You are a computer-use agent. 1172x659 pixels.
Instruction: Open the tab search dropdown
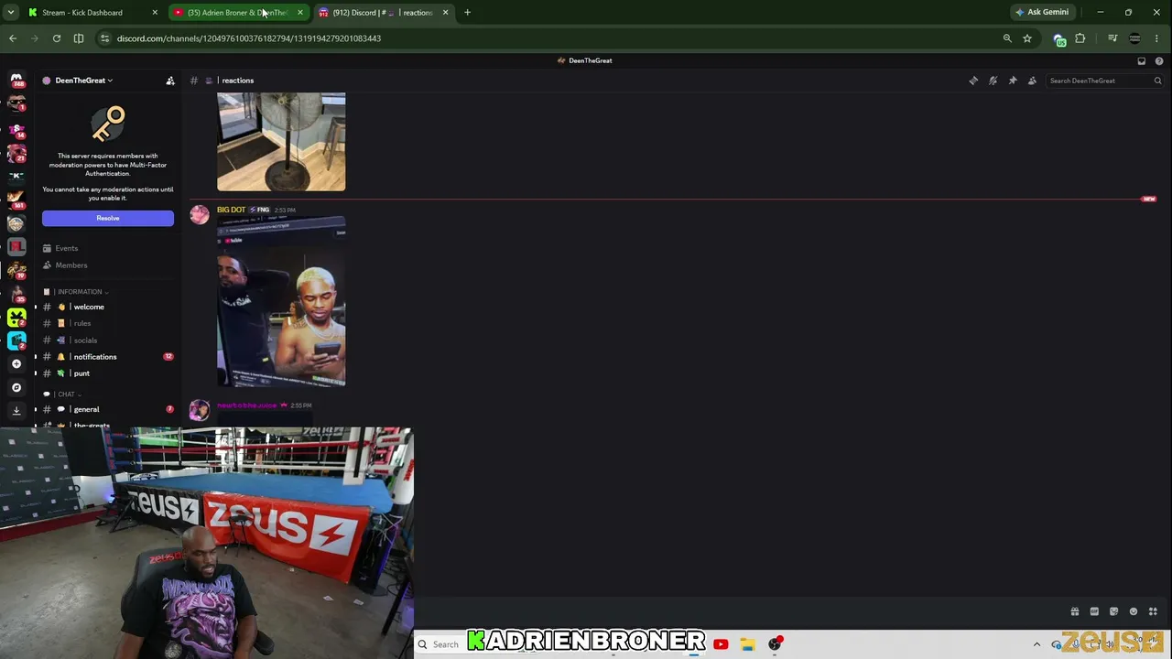[11, 13]
